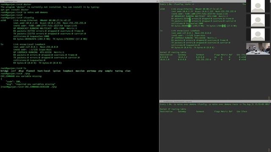Click 'RX bytes:203982876' in the left terminal
This screenshot has height=152, width=271.
pos(25,39)
